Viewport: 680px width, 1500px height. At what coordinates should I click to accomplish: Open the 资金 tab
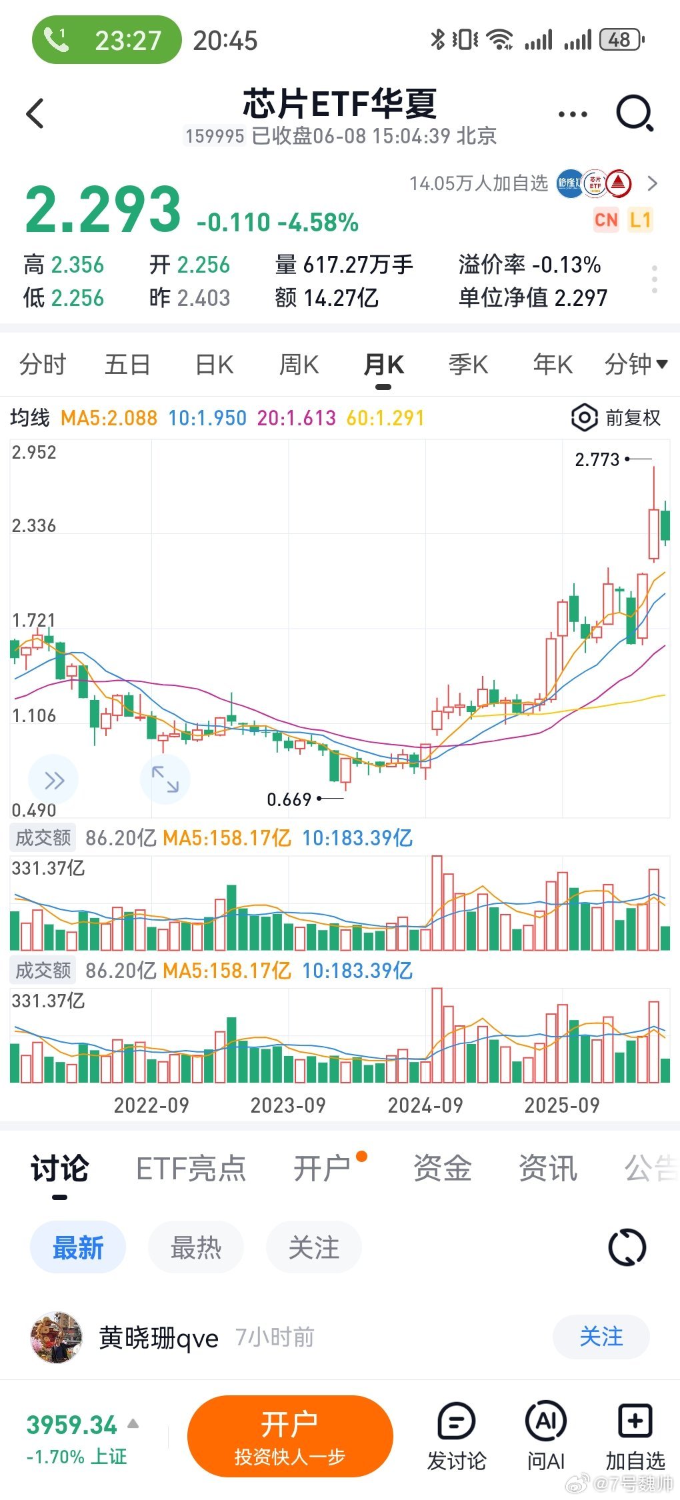pos(442,1168)
